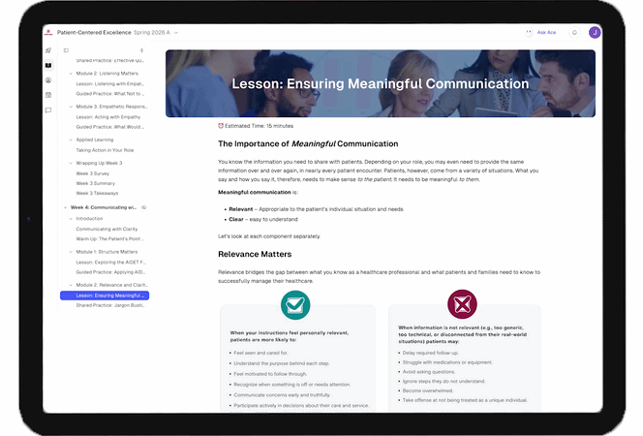
Task: Open Guided Practice: What Would.. item
Action: (x=109, y=127)
